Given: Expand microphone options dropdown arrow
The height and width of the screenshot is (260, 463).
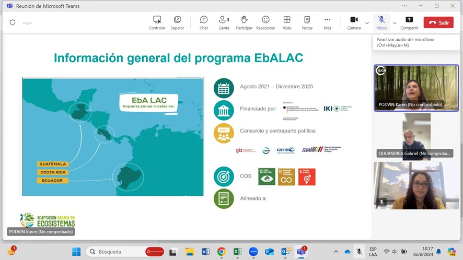Looking at the screenshot, I should (395, 22).
